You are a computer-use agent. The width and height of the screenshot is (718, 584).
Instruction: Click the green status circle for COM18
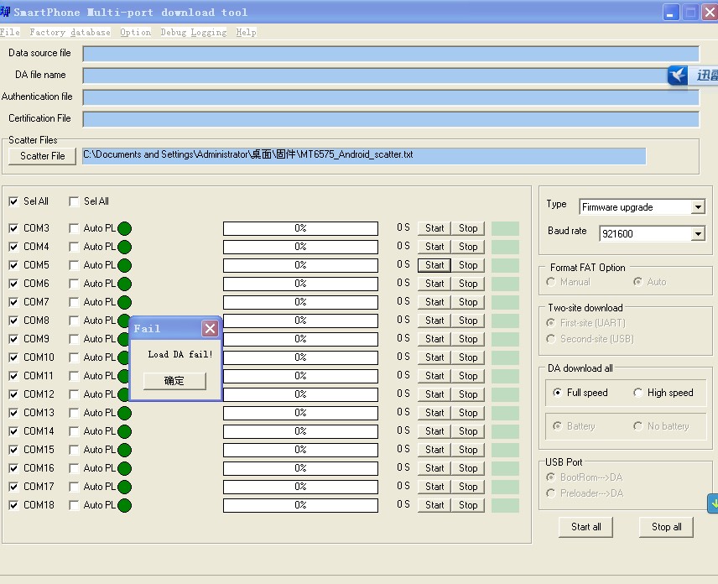pyautogui.click(x=124, y=505)
